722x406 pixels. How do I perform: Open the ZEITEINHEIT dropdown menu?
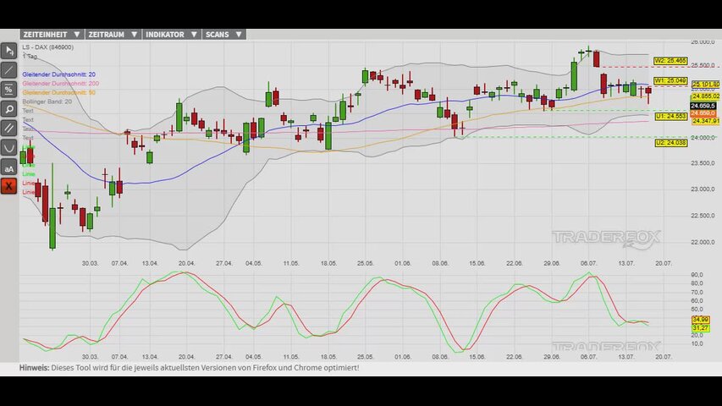click(x=52, y=35)
